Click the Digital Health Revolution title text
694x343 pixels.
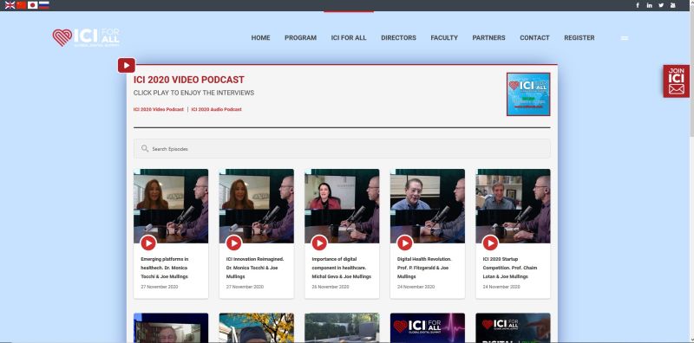pyautogui.click(x=424, y=268)
